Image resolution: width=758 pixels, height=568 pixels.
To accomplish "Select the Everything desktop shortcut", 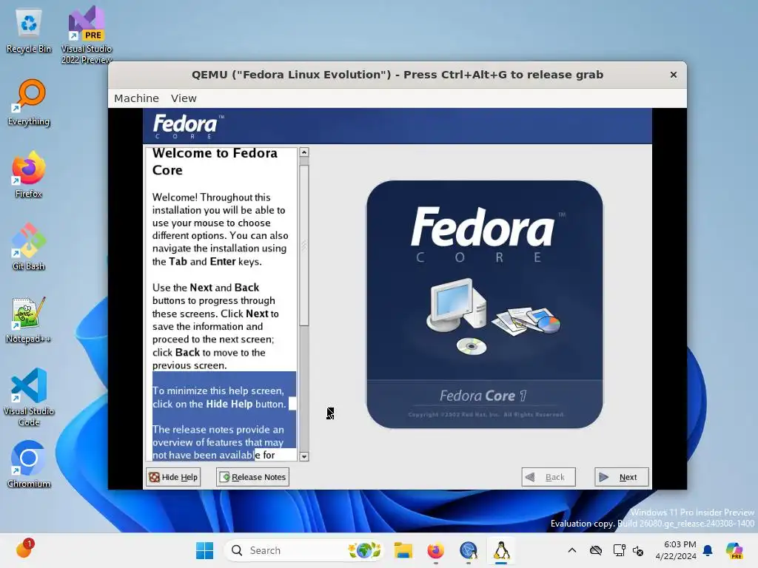I will pyautogui.click(x=29, y=103).
